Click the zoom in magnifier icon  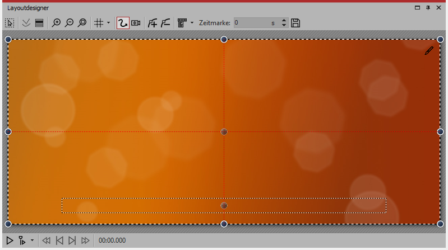point(56,23)
